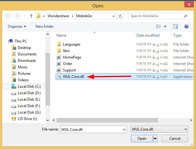Click the WUL.Core.dll file icon
The height and width of the screenshot is (149, 196).
click(59, 77)
